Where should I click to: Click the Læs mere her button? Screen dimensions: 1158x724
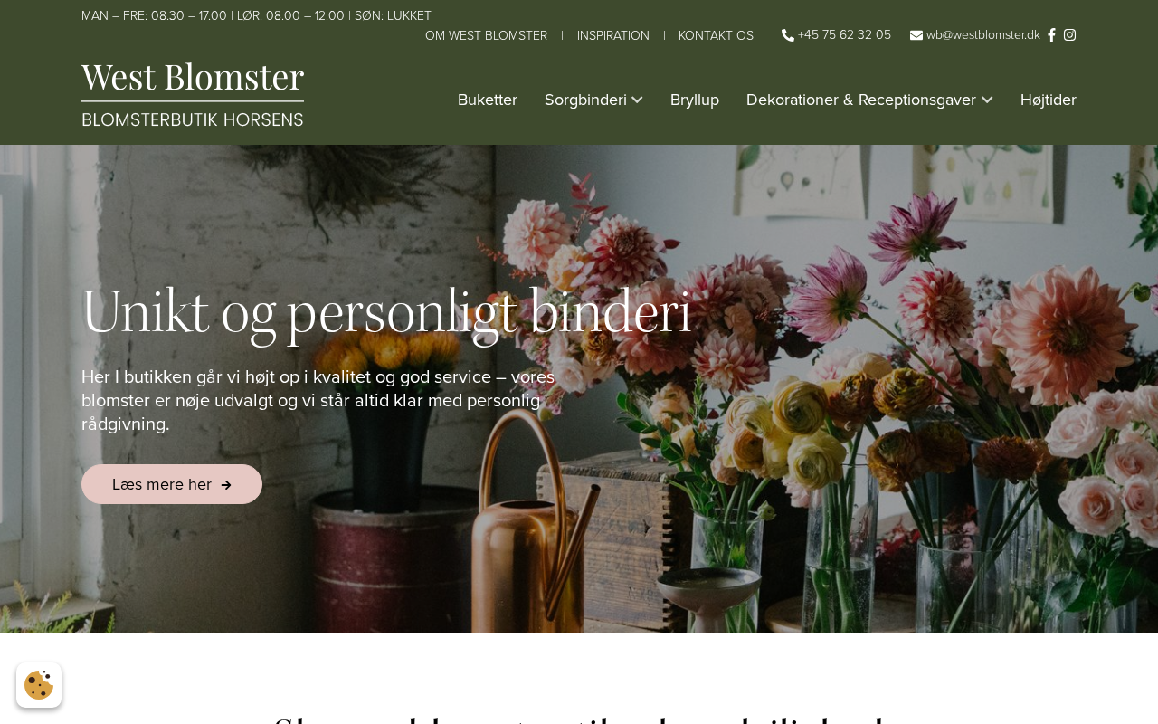coord(172,484)
